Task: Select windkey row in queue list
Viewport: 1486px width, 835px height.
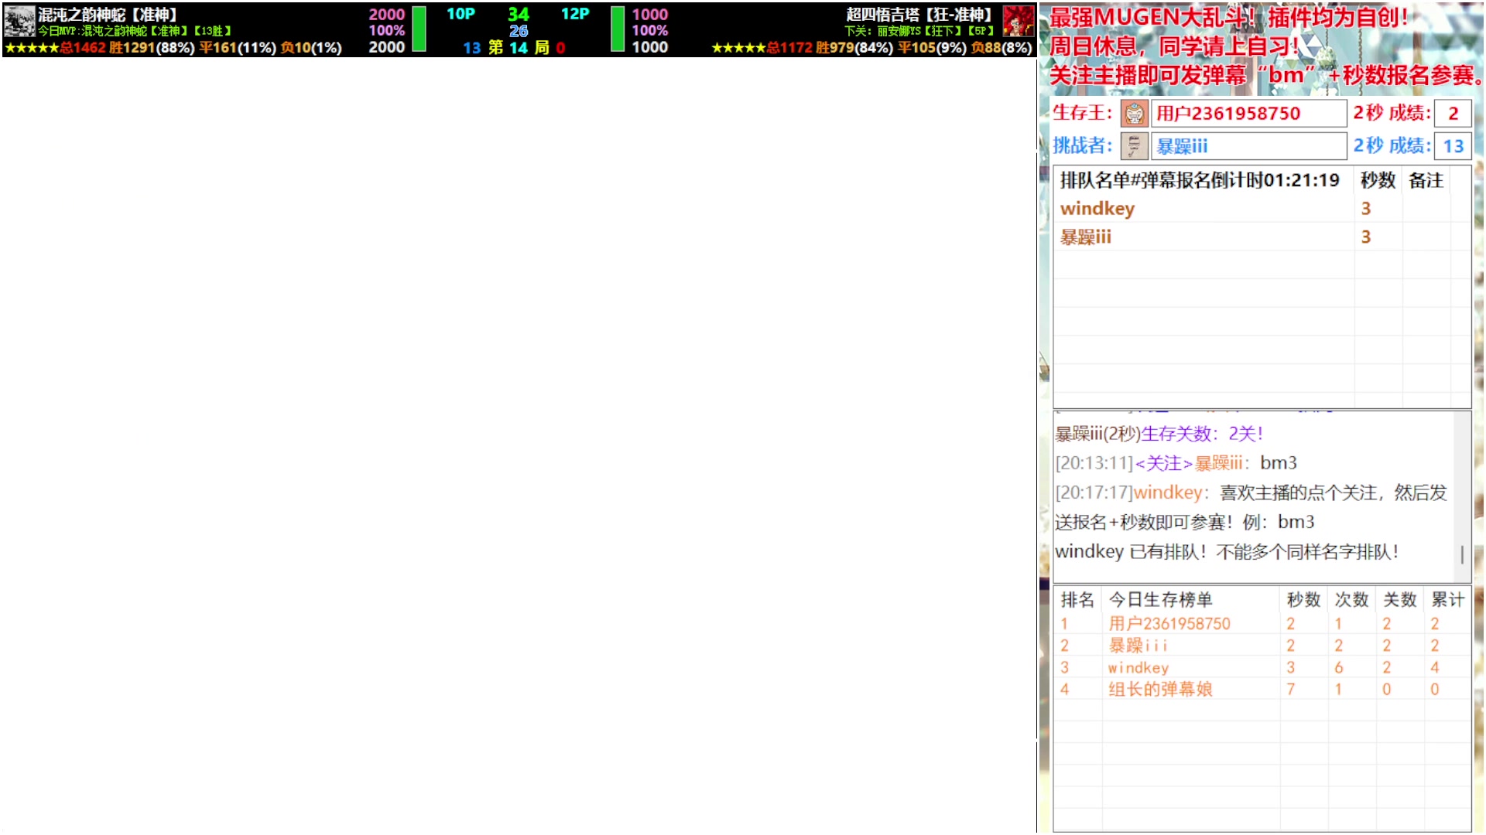Action: pyautogui.click(x=1262, y=209)
